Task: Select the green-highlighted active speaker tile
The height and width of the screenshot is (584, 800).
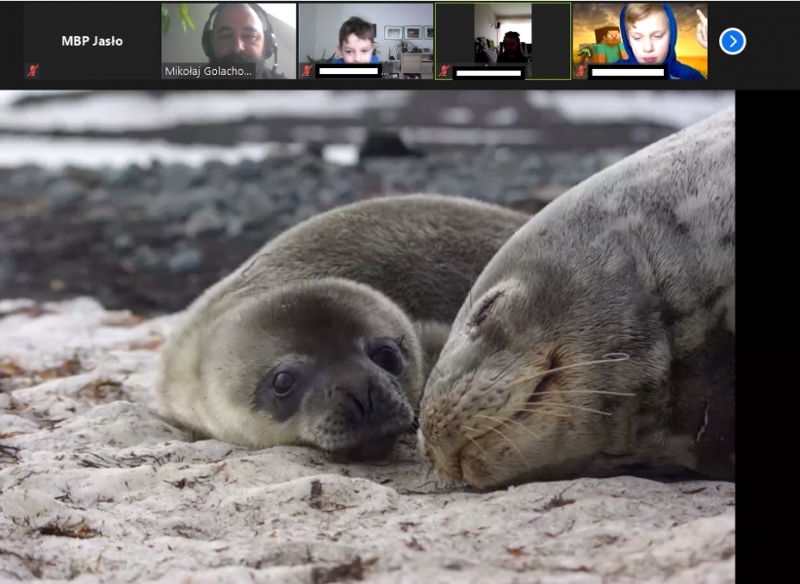Action: (503, 41)
